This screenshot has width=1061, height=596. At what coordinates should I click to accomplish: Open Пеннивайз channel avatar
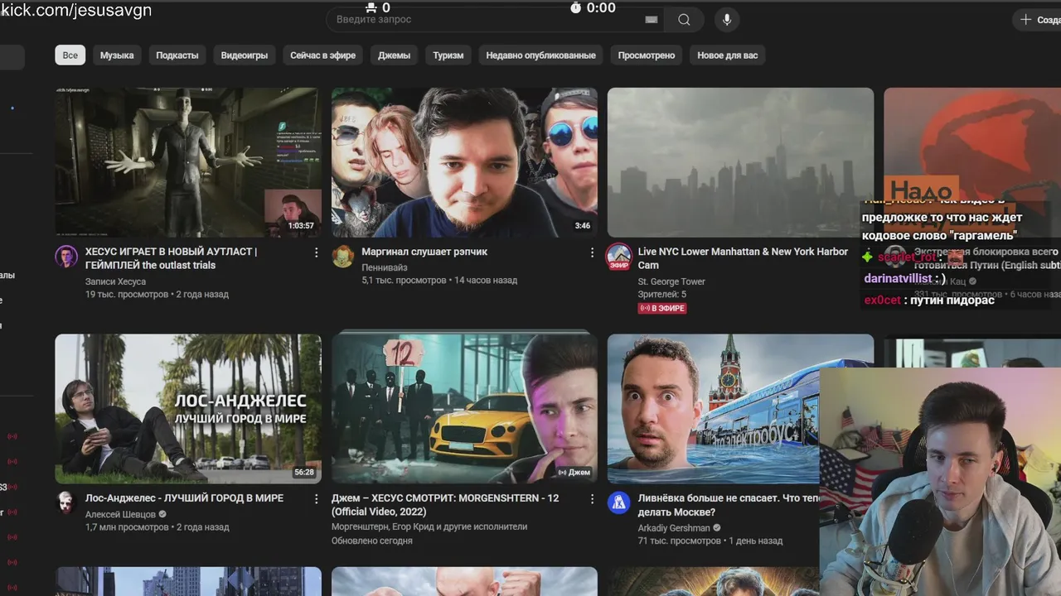[x=343, y=257]
